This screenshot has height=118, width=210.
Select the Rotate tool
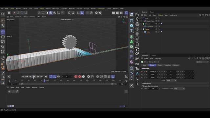click(3, 37)
